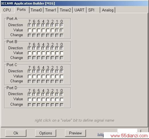
Task: Click Port B Change bit 6 box
Action: pos(34,58)
